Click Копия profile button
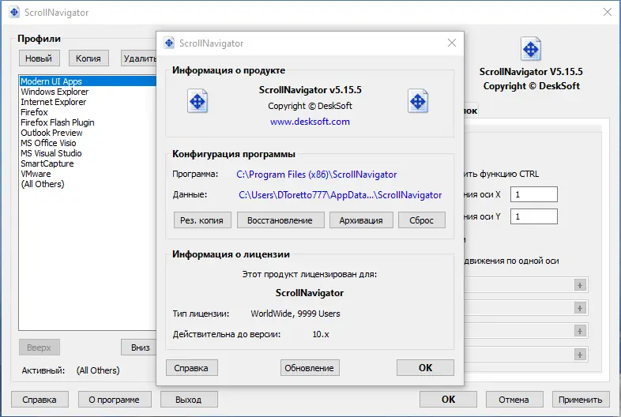 tap(88, 58)
